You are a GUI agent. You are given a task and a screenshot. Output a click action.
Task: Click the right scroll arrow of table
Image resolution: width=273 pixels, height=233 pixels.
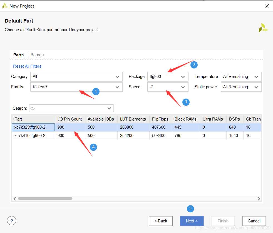click(259, 199)
